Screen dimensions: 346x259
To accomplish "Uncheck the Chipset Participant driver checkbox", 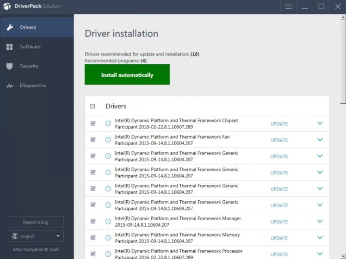I will (93, 123).
